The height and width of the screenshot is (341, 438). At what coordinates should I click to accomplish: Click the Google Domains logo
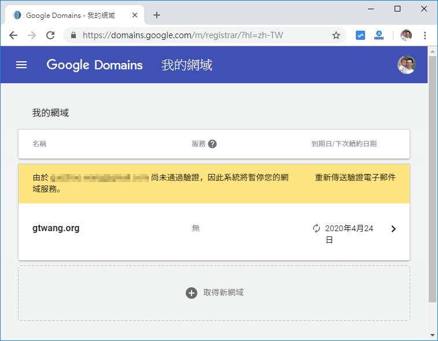tap(94, 65)
